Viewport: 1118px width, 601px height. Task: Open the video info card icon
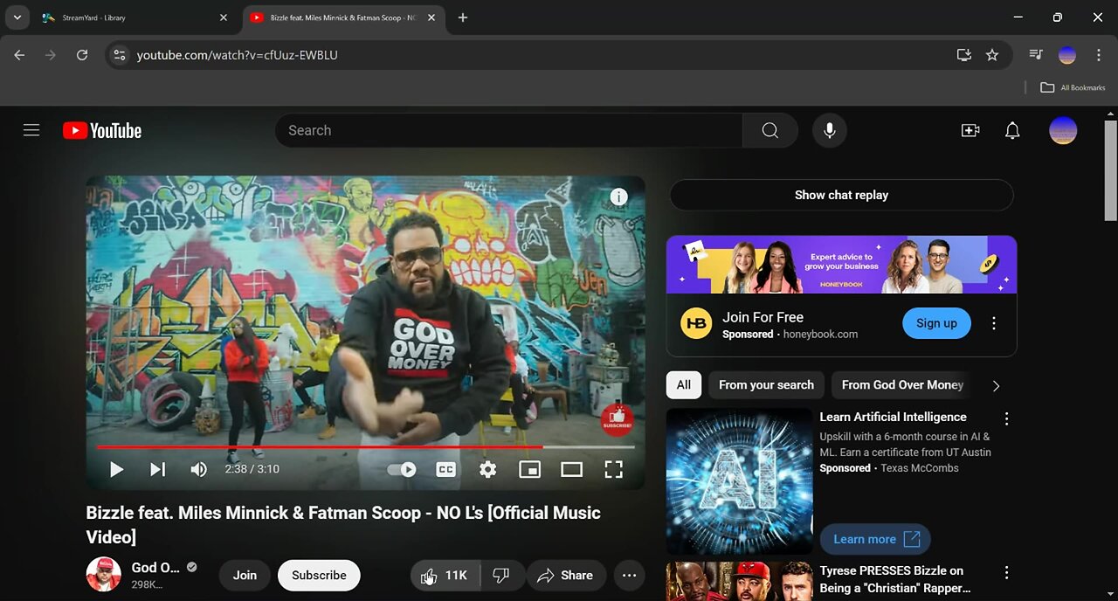click(618, 197)
